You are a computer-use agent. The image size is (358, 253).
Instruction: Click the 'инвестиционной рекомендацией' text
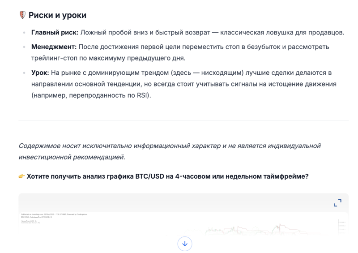72,158
